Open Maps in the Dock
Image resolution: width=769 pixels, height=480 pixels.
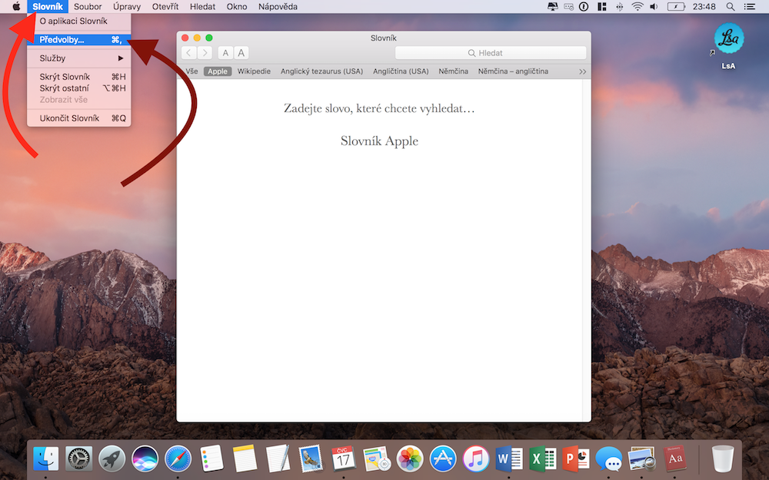377,459
